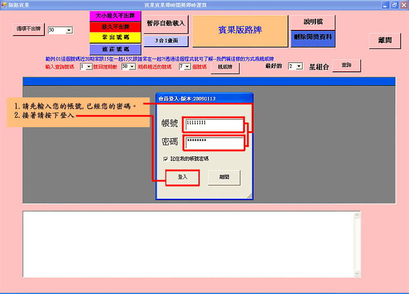Image resolution: width=409 pixels, height=294 pixels.
Task: Click 刪除開獎資料 to delete draw data
Action: [313, 37]
